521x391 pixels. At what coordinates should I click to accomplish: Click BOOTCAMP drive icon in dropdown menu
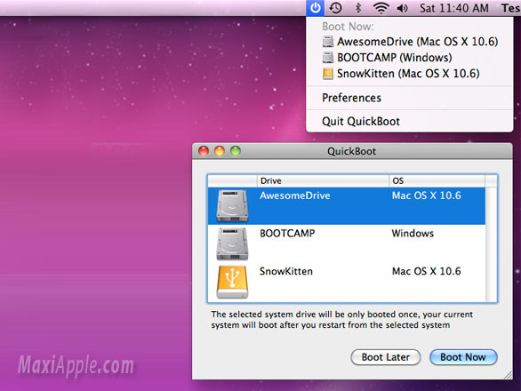pos(327,58)
